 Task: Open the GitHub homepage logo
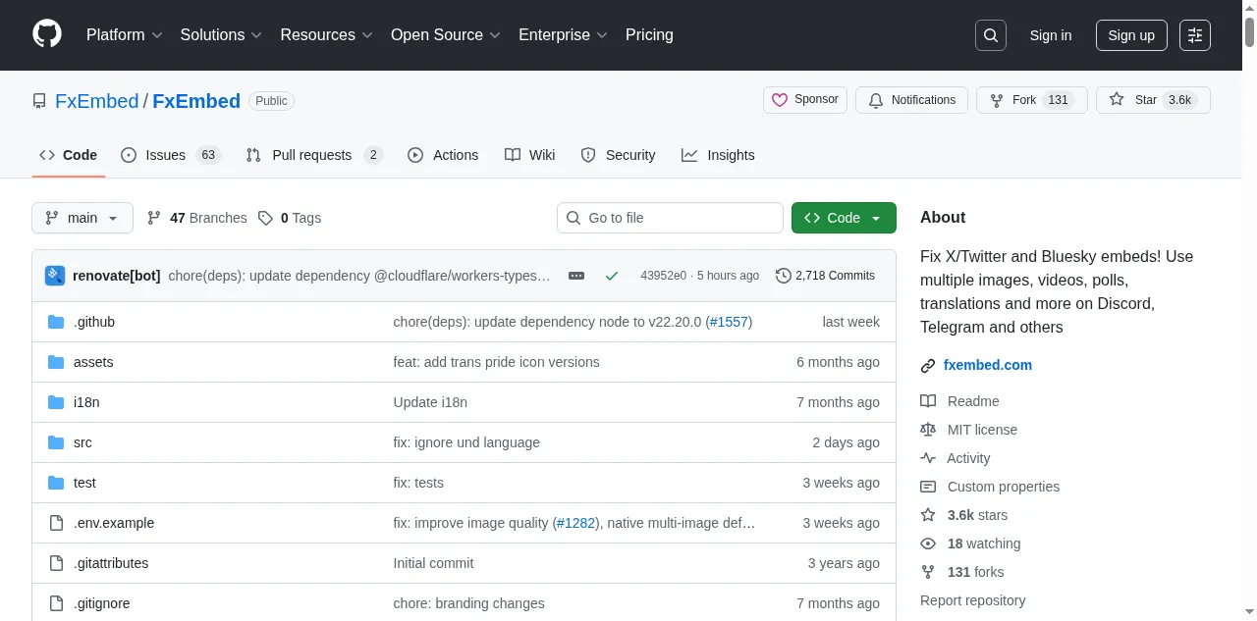click(47, 34)
